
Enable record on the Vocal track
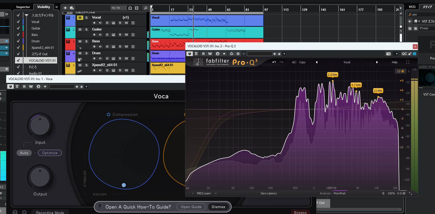[x=94, y=23]
